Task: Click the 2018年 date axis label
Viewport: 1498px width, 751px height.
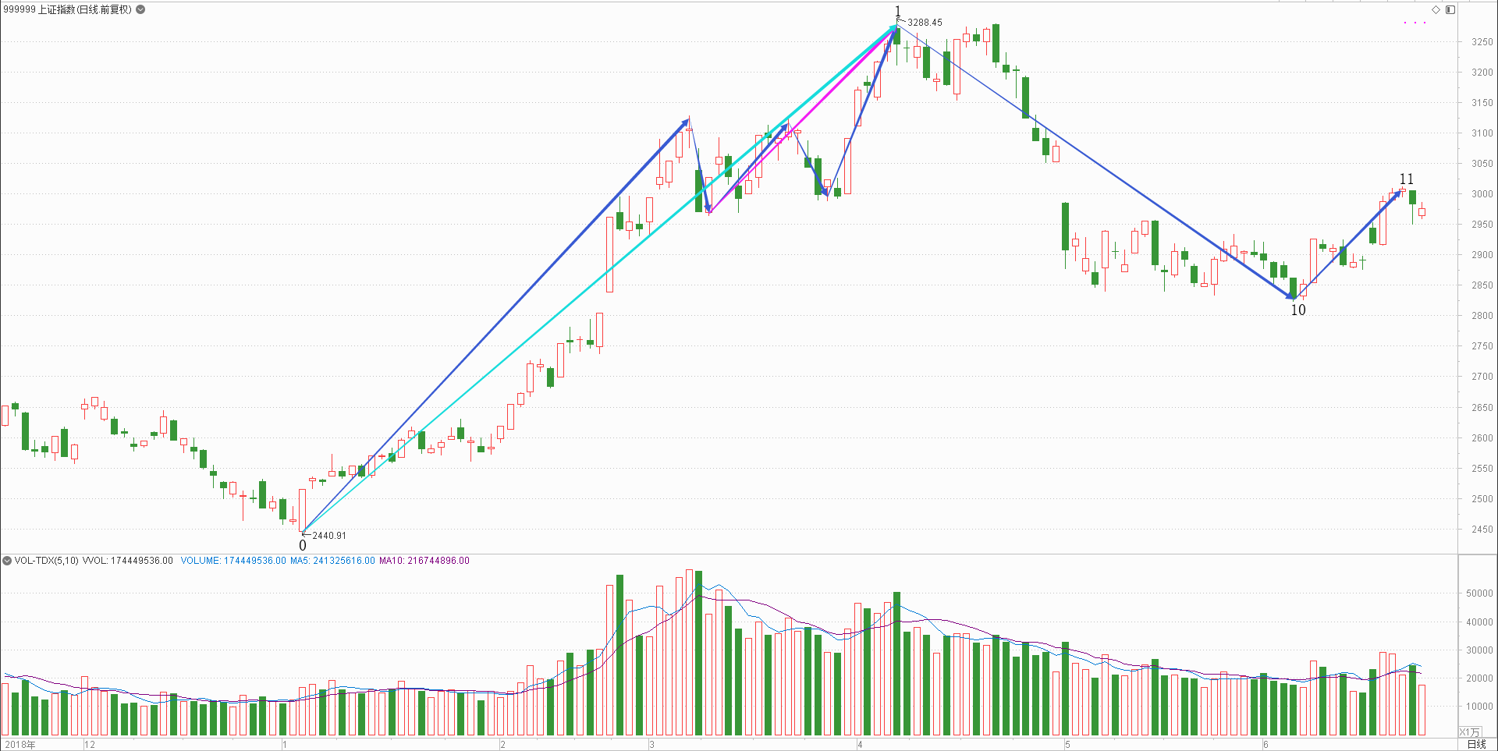Action: click(x=20, y=745)
